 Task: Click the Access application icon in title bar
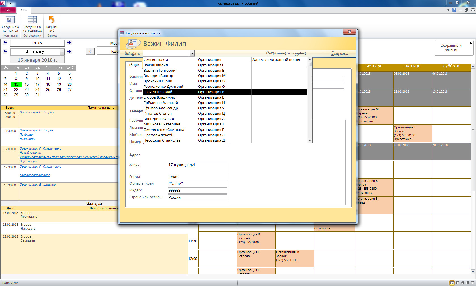point(3,3)
